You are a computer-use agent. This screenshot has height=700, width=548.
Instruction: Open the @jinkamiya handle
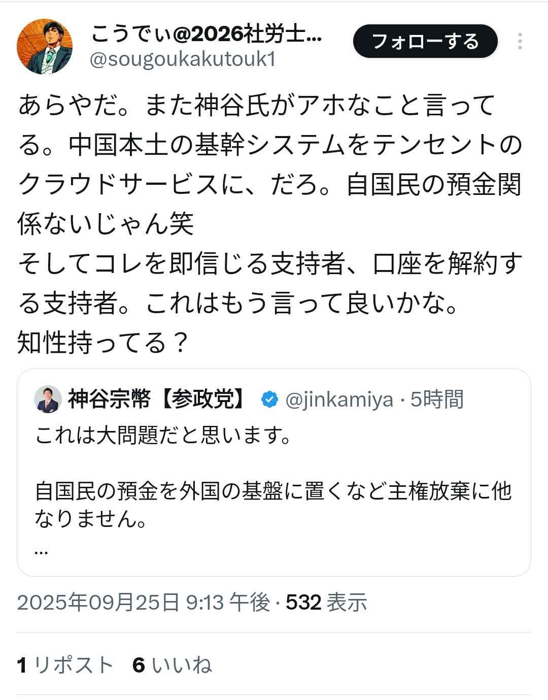[x=339, y=400]
